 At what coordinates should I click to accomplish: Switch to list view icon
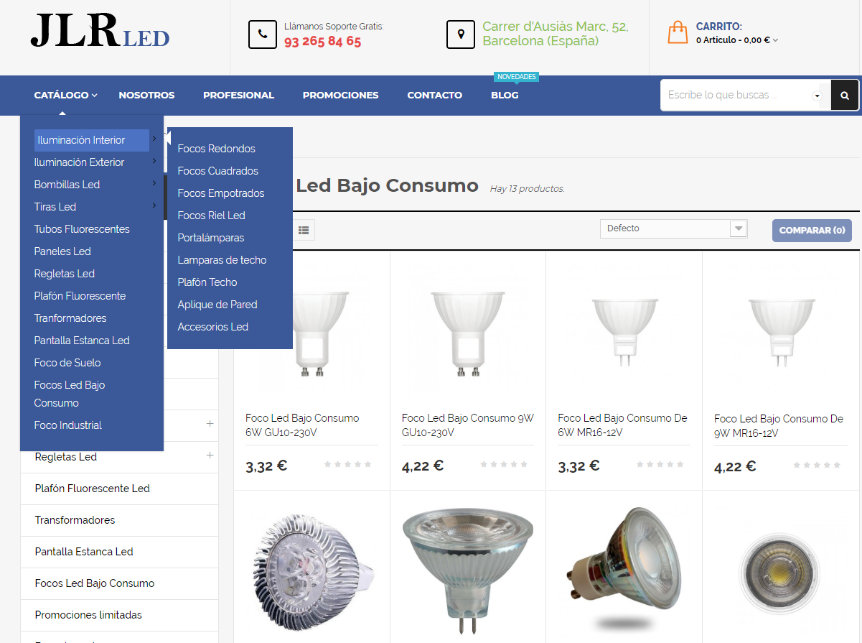coord(304,230)
